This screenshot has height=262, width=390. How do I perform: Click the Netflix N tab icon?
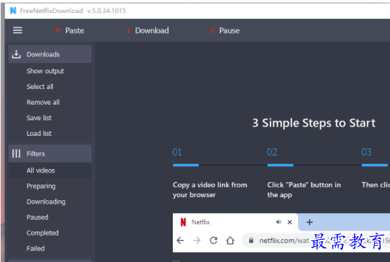click(183, 222)
